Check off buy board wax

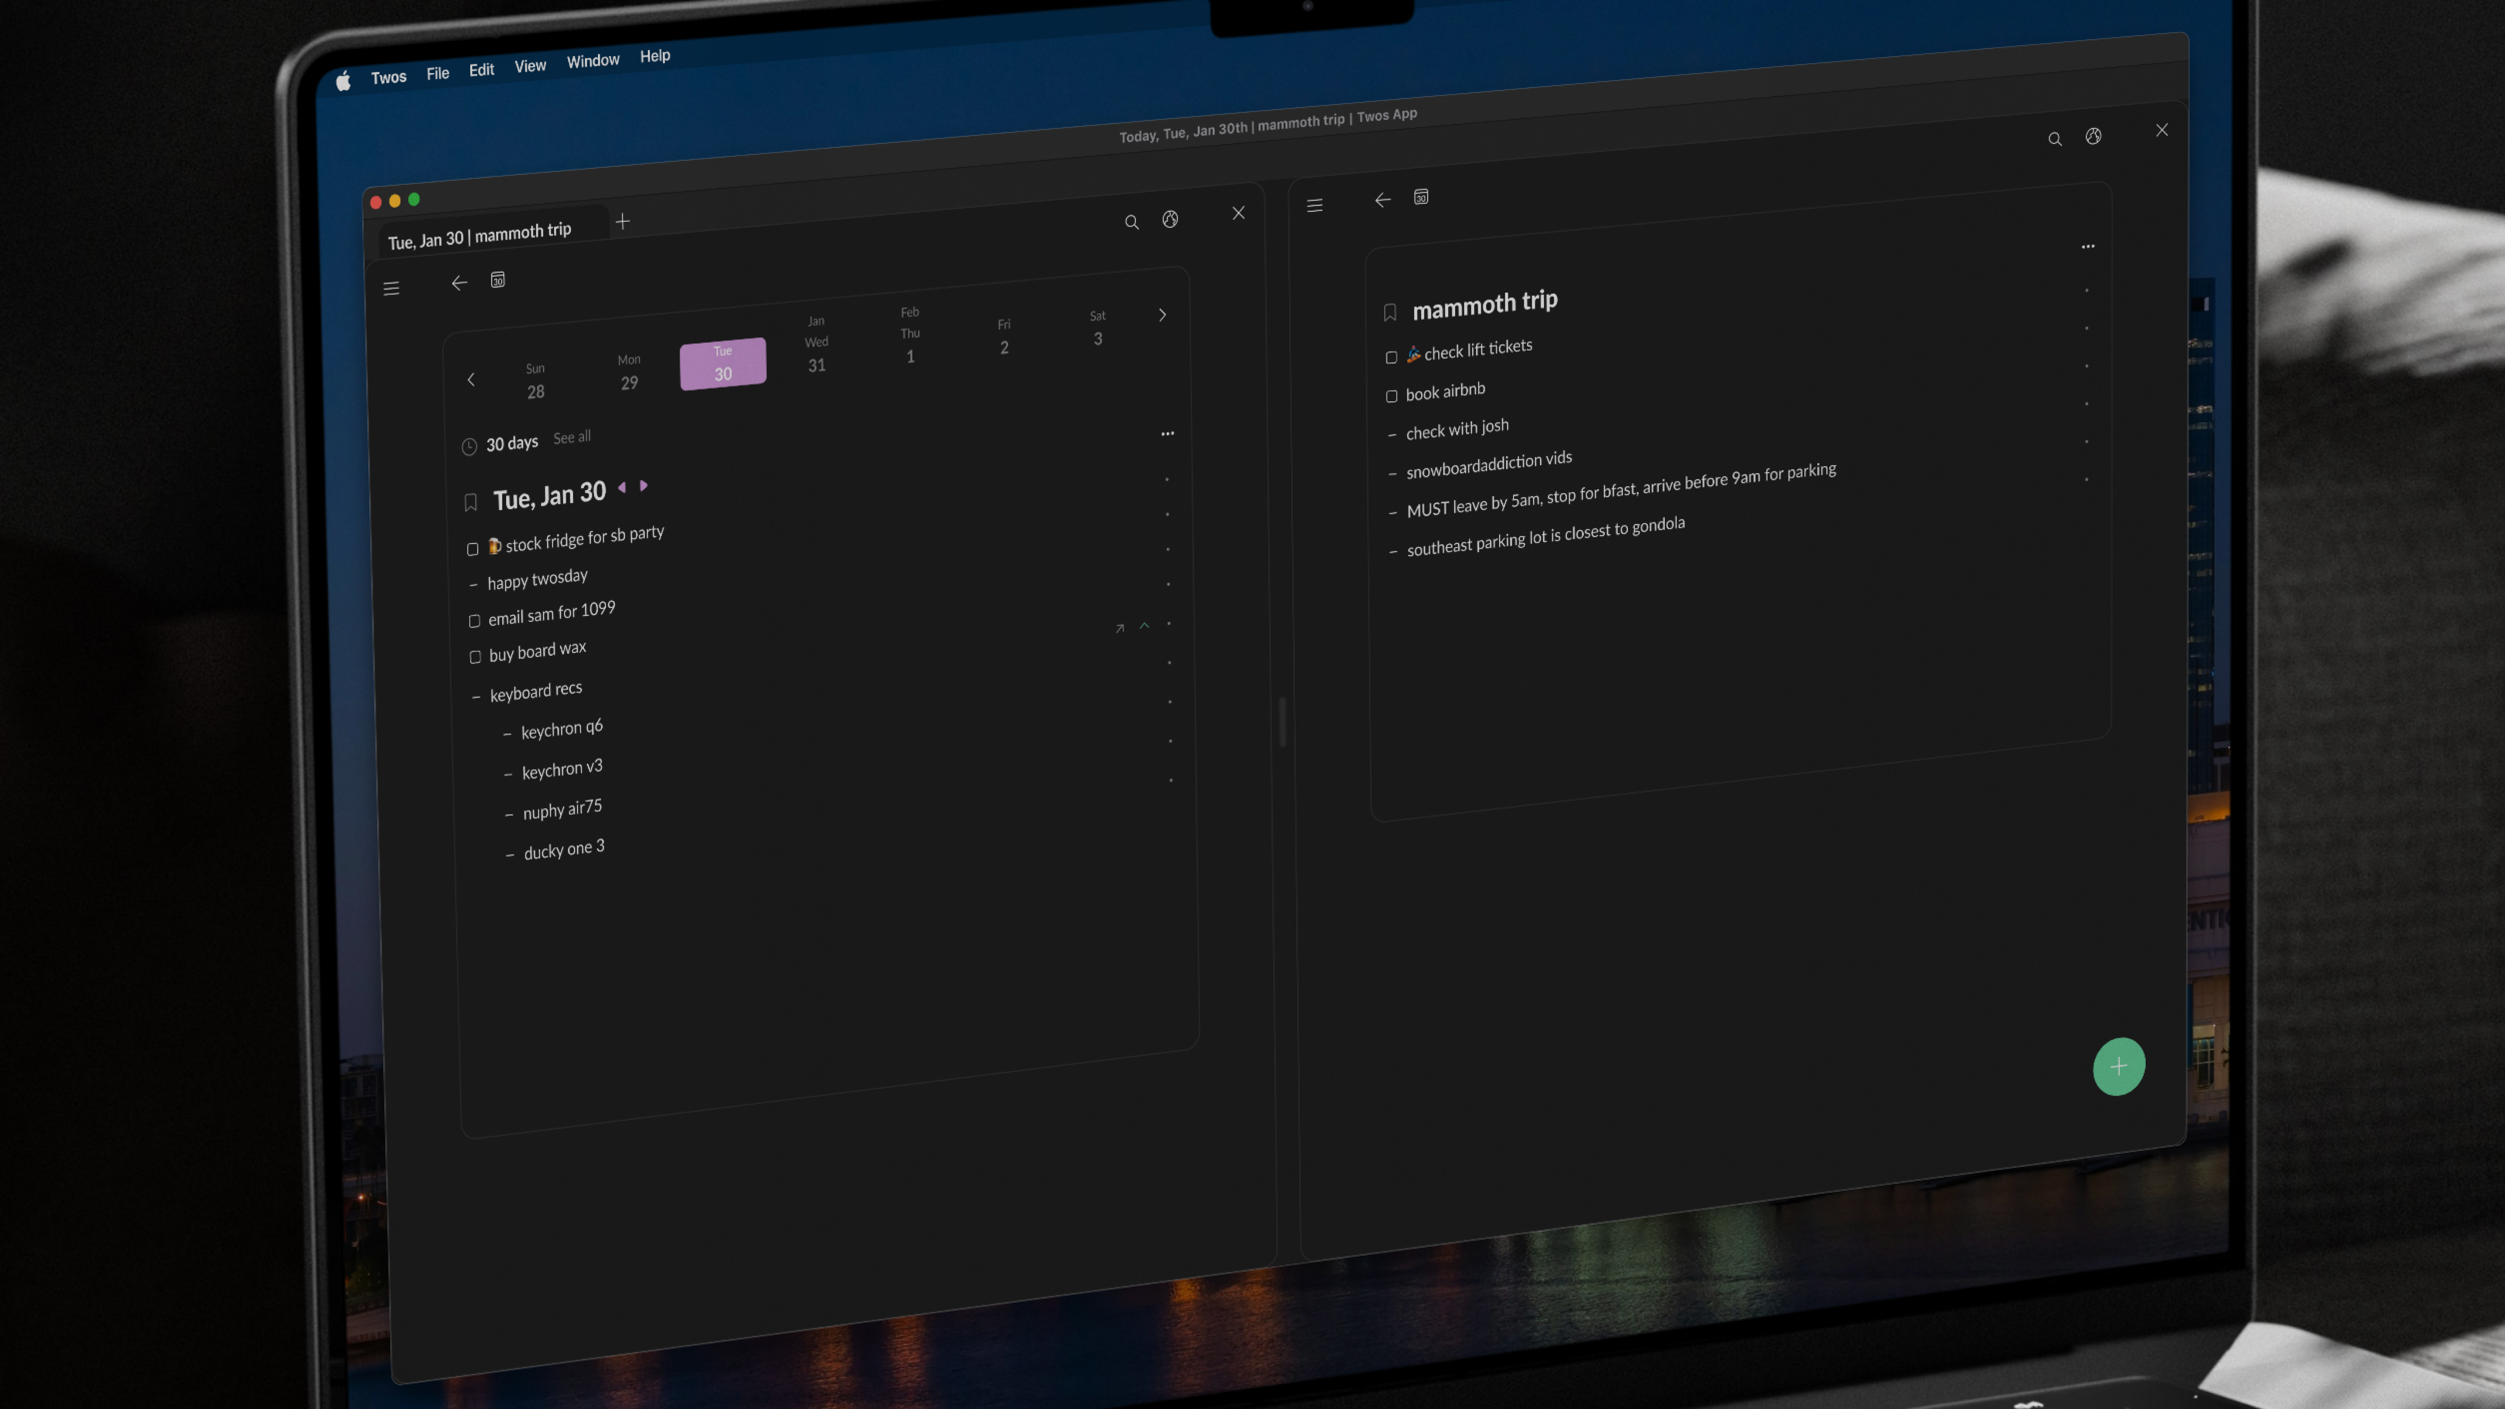[x=475, y=658]
